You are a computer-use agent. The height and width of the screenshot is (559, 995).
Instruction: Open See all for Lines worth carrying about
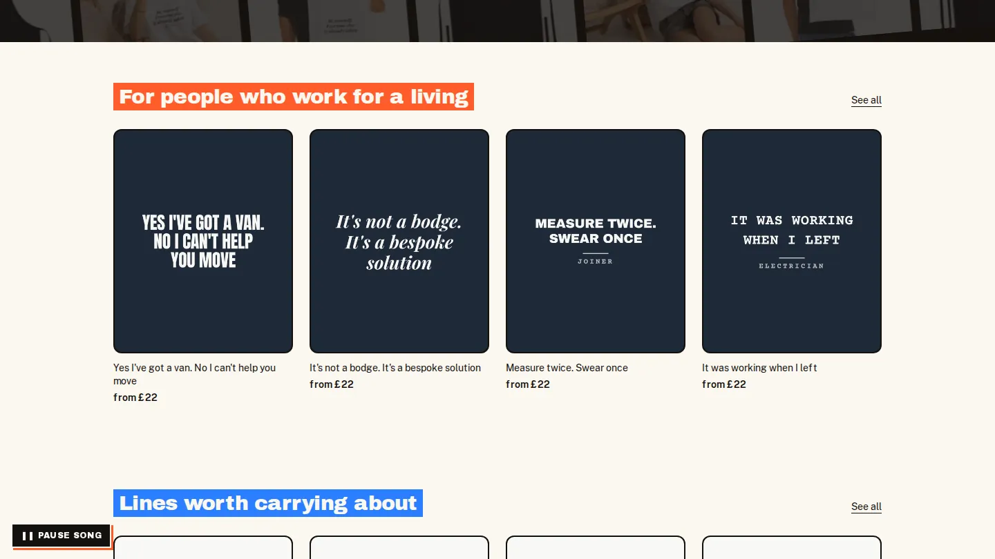pos(866,507)
